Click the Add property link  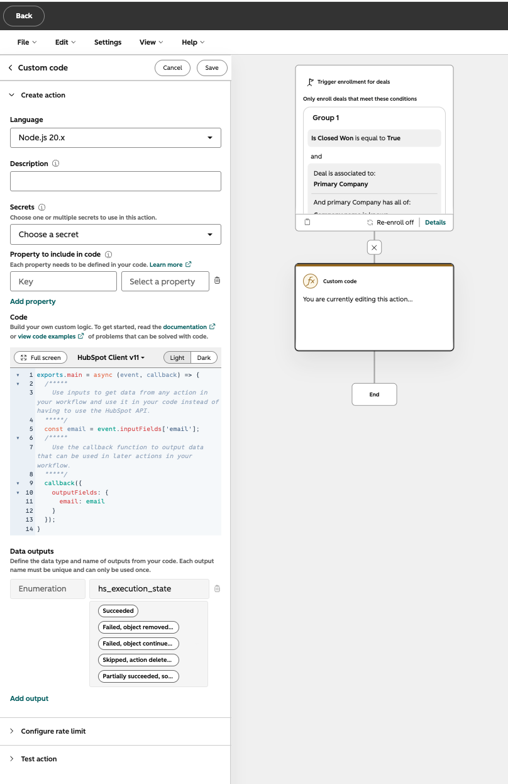click(x=33, y=301)
